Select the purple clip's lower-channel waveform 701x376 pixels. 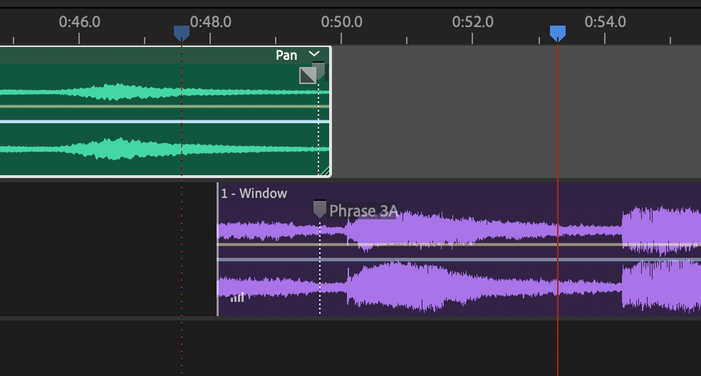tap(459, 286)
